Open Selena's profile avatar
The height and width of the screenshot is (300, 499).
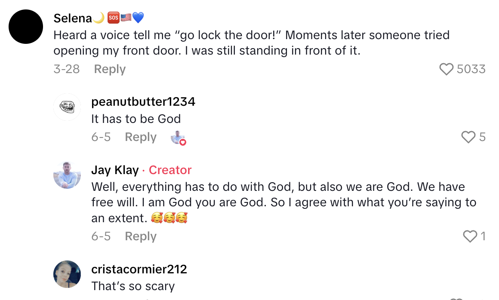[26, 26]
